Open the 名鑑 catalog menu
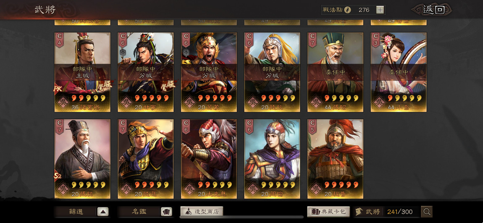Viewport: 483px width, 223px height. coord(139,212)
